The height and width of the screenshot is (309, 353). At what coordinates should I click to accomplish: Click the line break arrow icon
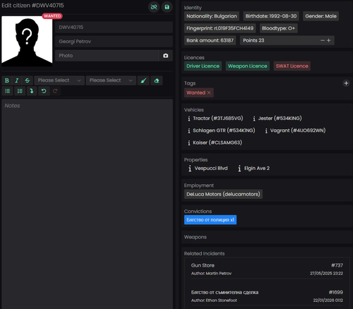pos(32,91)
